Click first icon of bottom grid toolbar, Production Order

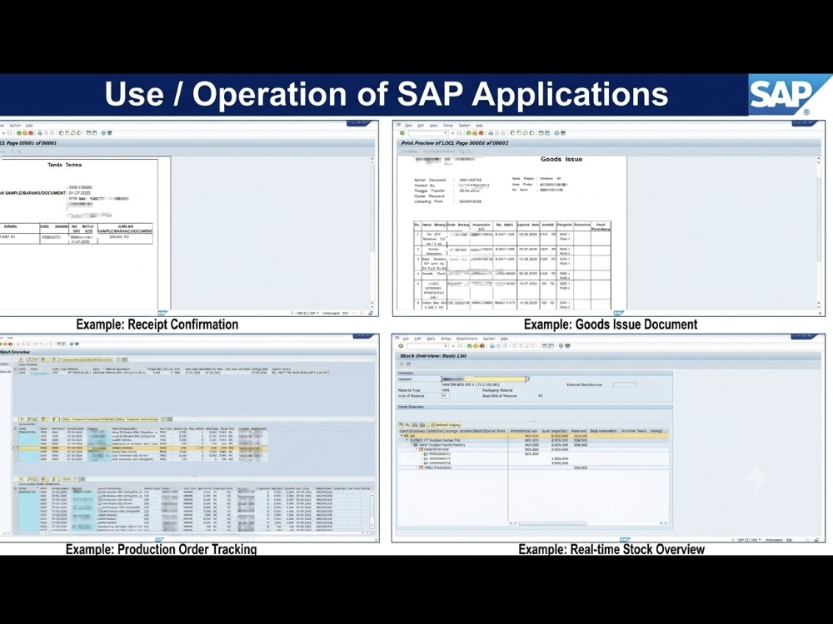click(22, 479)
